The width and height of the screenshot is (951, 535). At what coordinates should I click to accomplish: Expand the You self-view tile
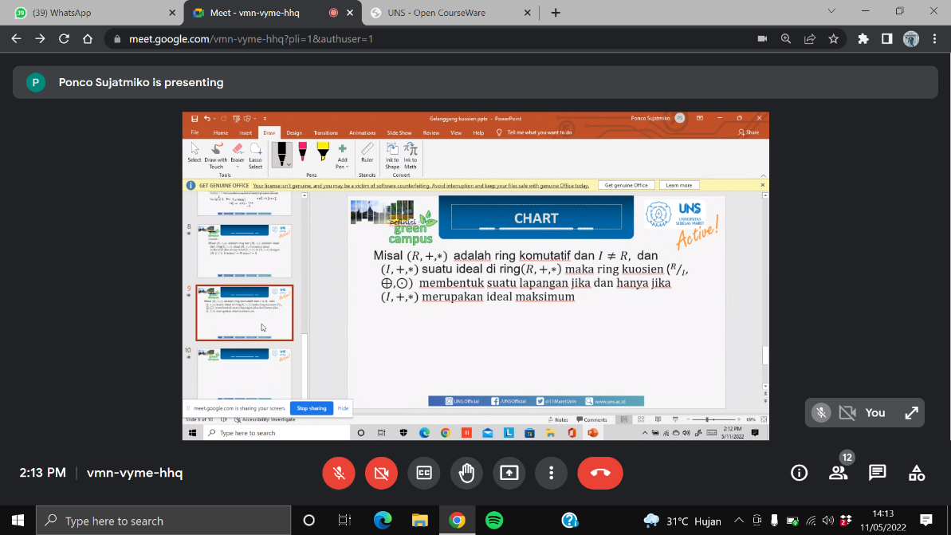point(912,412)
